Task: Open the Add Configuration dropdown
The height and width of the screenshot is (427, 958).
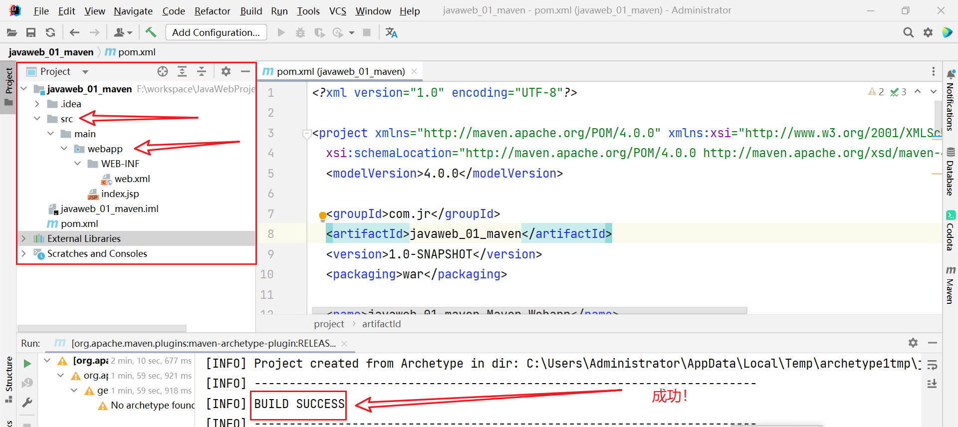Action: [x=216, y=32]
